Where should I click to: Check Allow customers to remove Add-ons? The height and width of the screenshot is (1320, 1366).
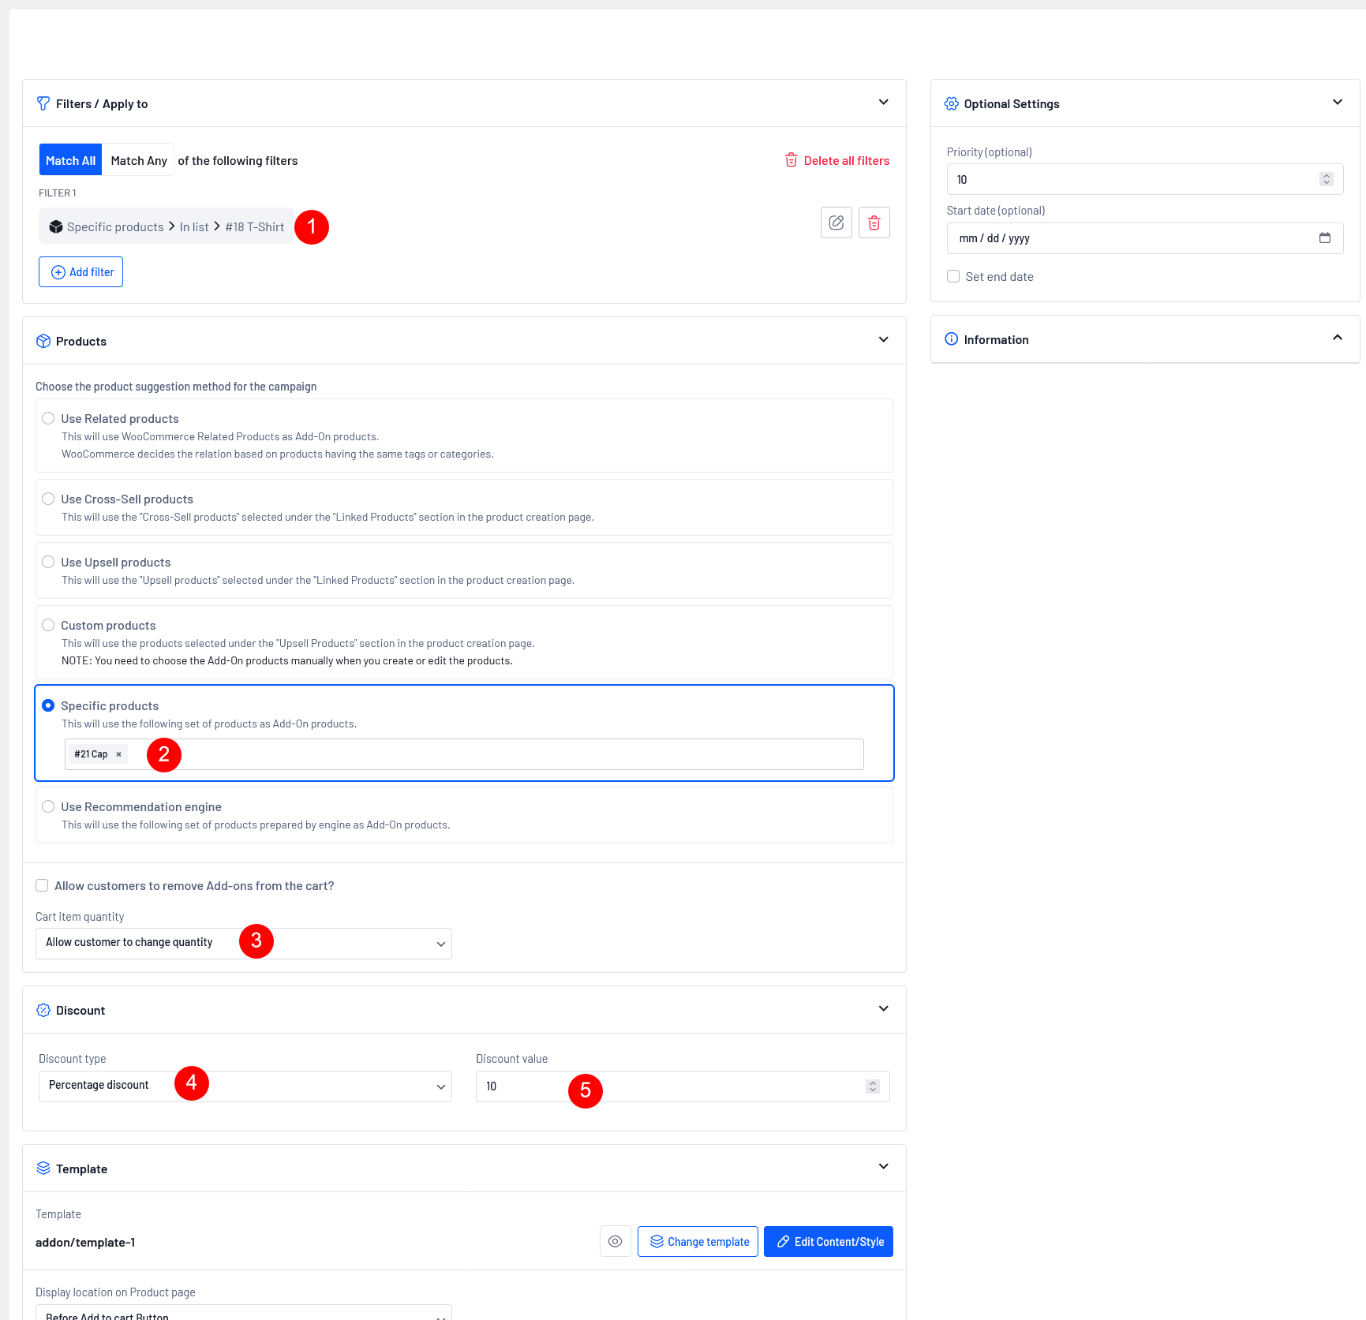coord(42,886)
